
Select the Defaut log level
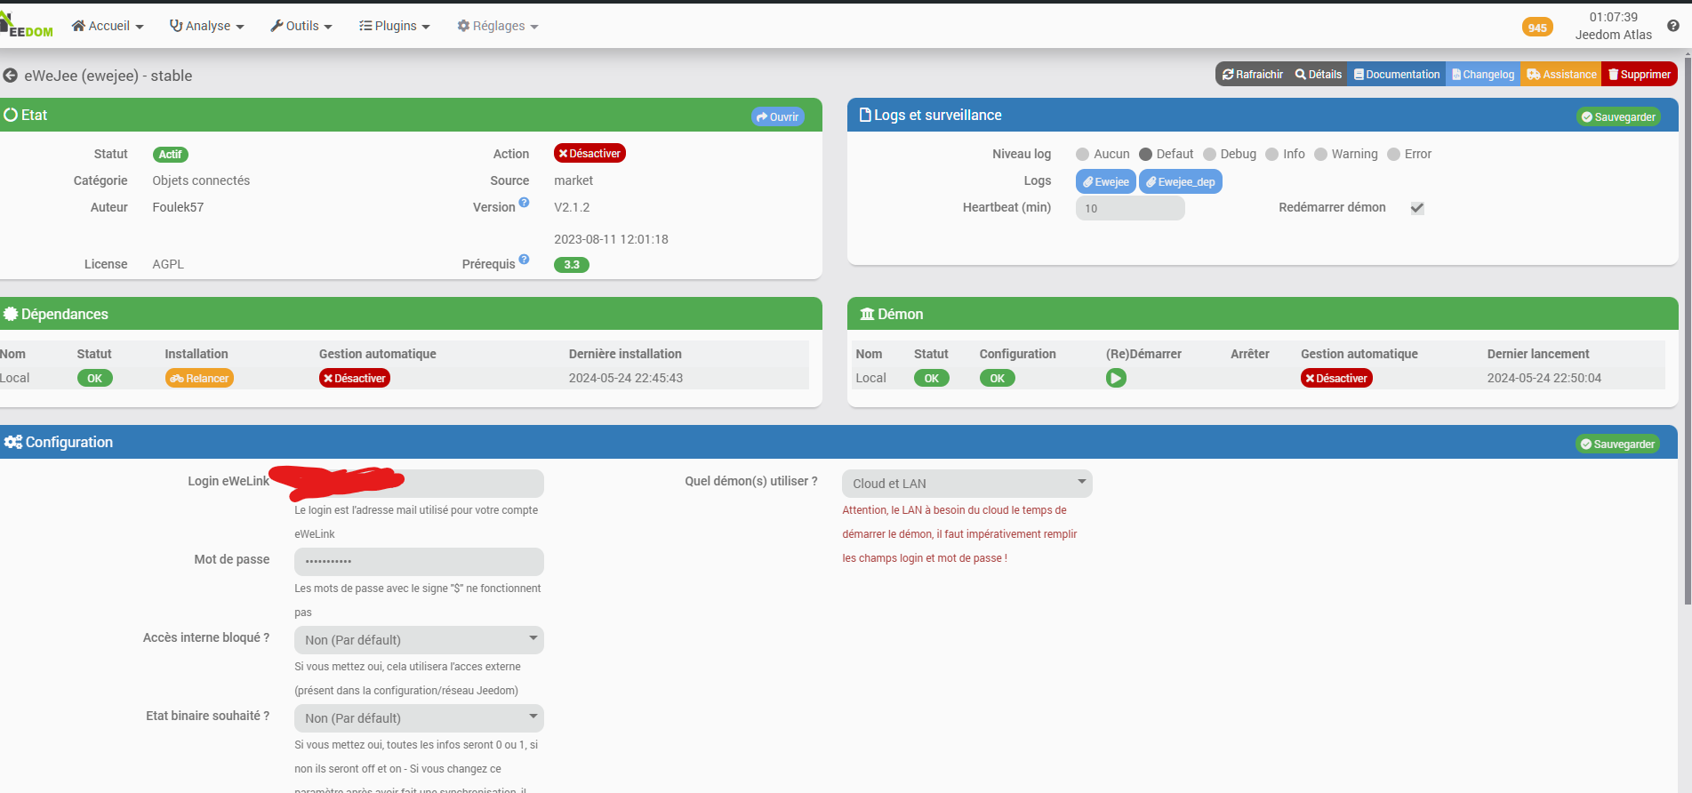1145,154
